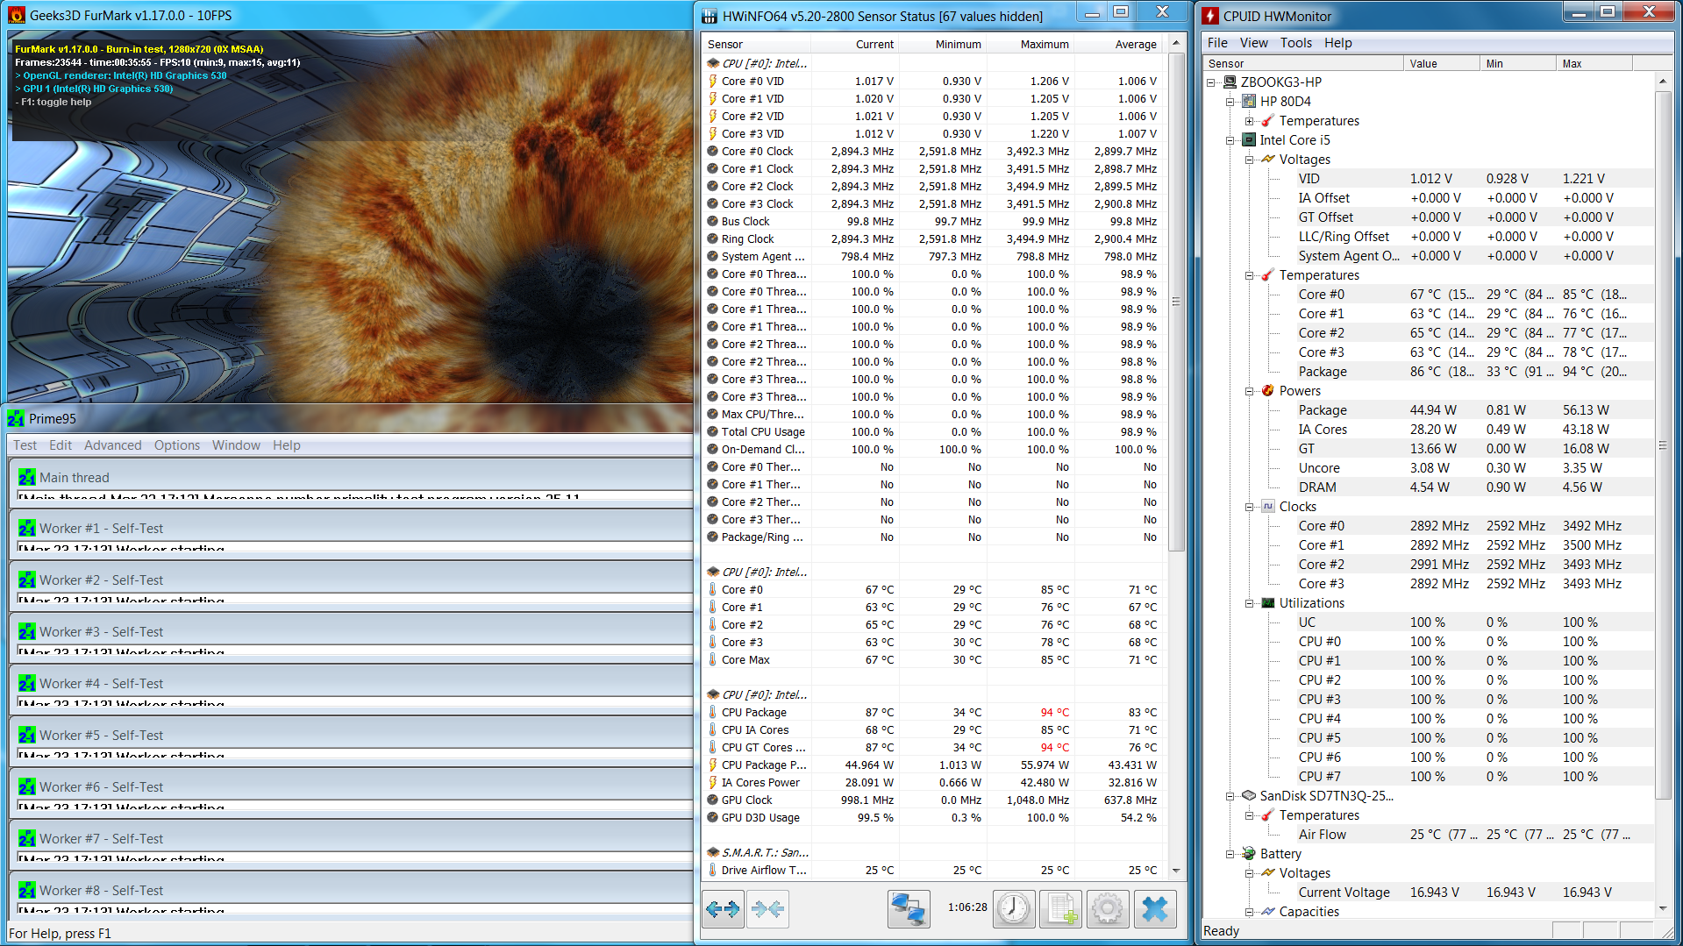This screenshot has height=946, width=1683.
Task: Click HWiNFO scrollbar up arrow
Action: click(1176, 43)
